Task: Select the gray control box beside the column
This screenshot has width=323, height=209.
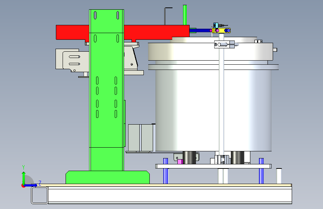Action: (x=141, y=138)
